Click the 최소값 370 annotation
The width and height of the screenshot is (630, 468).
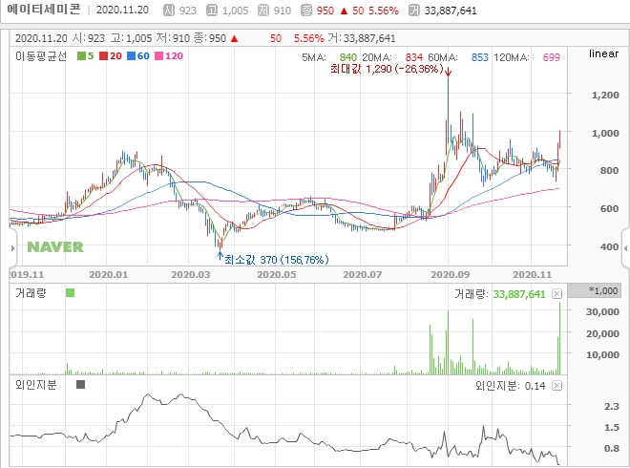tap(277, 260)
